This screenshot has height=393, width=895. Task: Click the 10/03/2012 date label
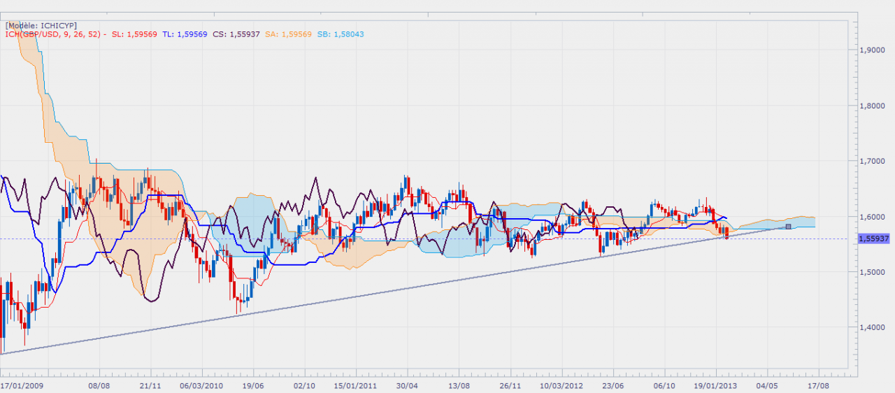coord(562,385)
